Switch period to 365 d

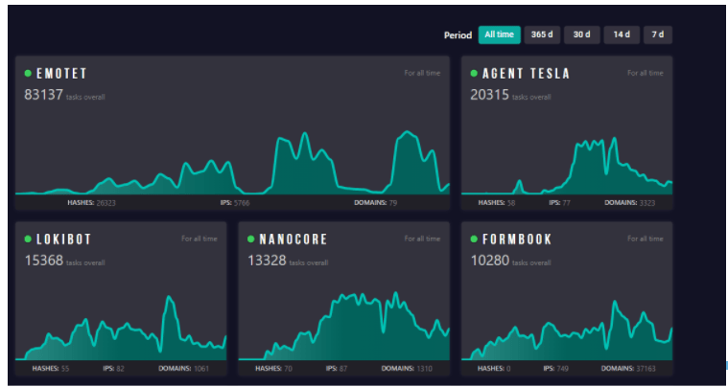[x=542, y=34]
